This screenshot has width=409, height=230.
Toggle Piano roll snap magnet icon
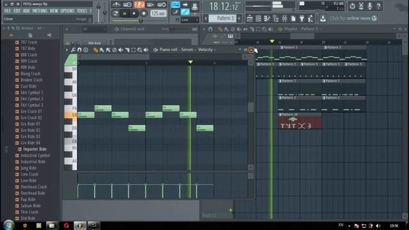[79, 50]
